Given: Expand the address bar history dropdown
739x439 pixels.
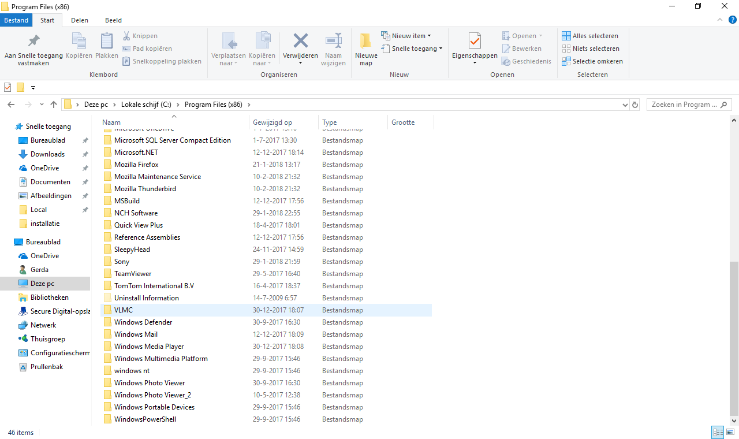Looking at the screenshot, I should [x=625, y=105].
